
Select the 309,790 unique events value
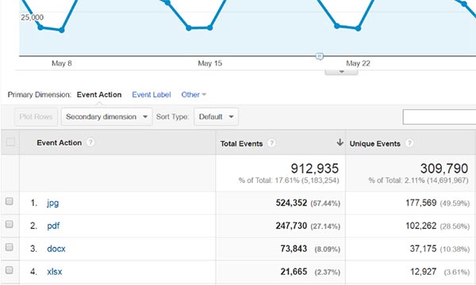(444, 169)
